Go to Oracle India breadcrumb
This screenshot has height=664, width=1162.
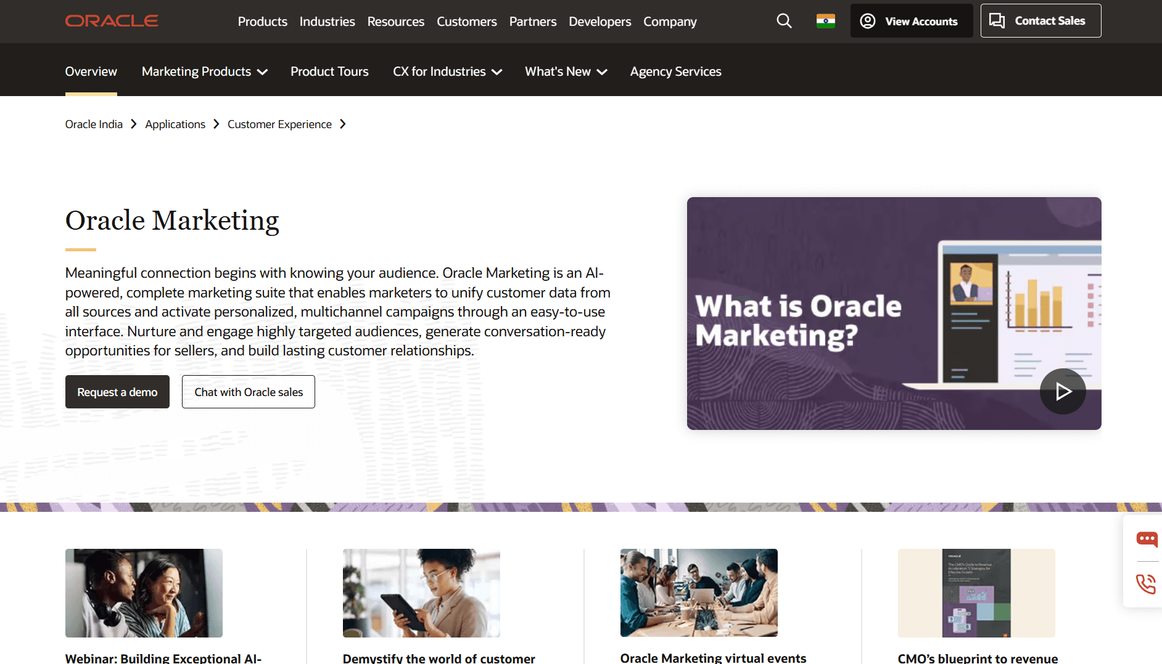point(94,124)
